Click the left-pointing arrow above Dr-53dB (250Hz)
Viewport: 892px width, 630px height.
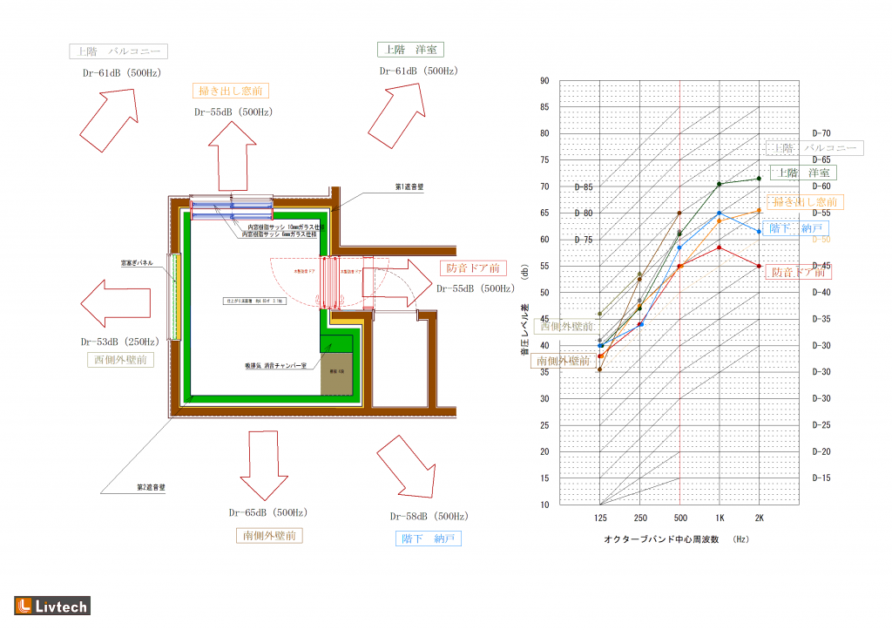click(x=116, y=303)
